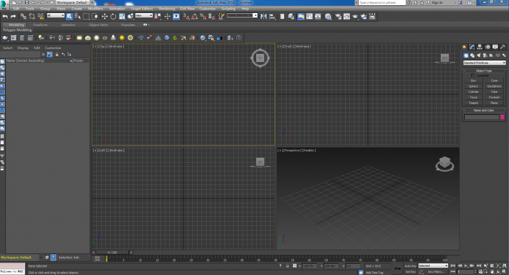Open Curve Editor from main toolbar

coord(310,16)
